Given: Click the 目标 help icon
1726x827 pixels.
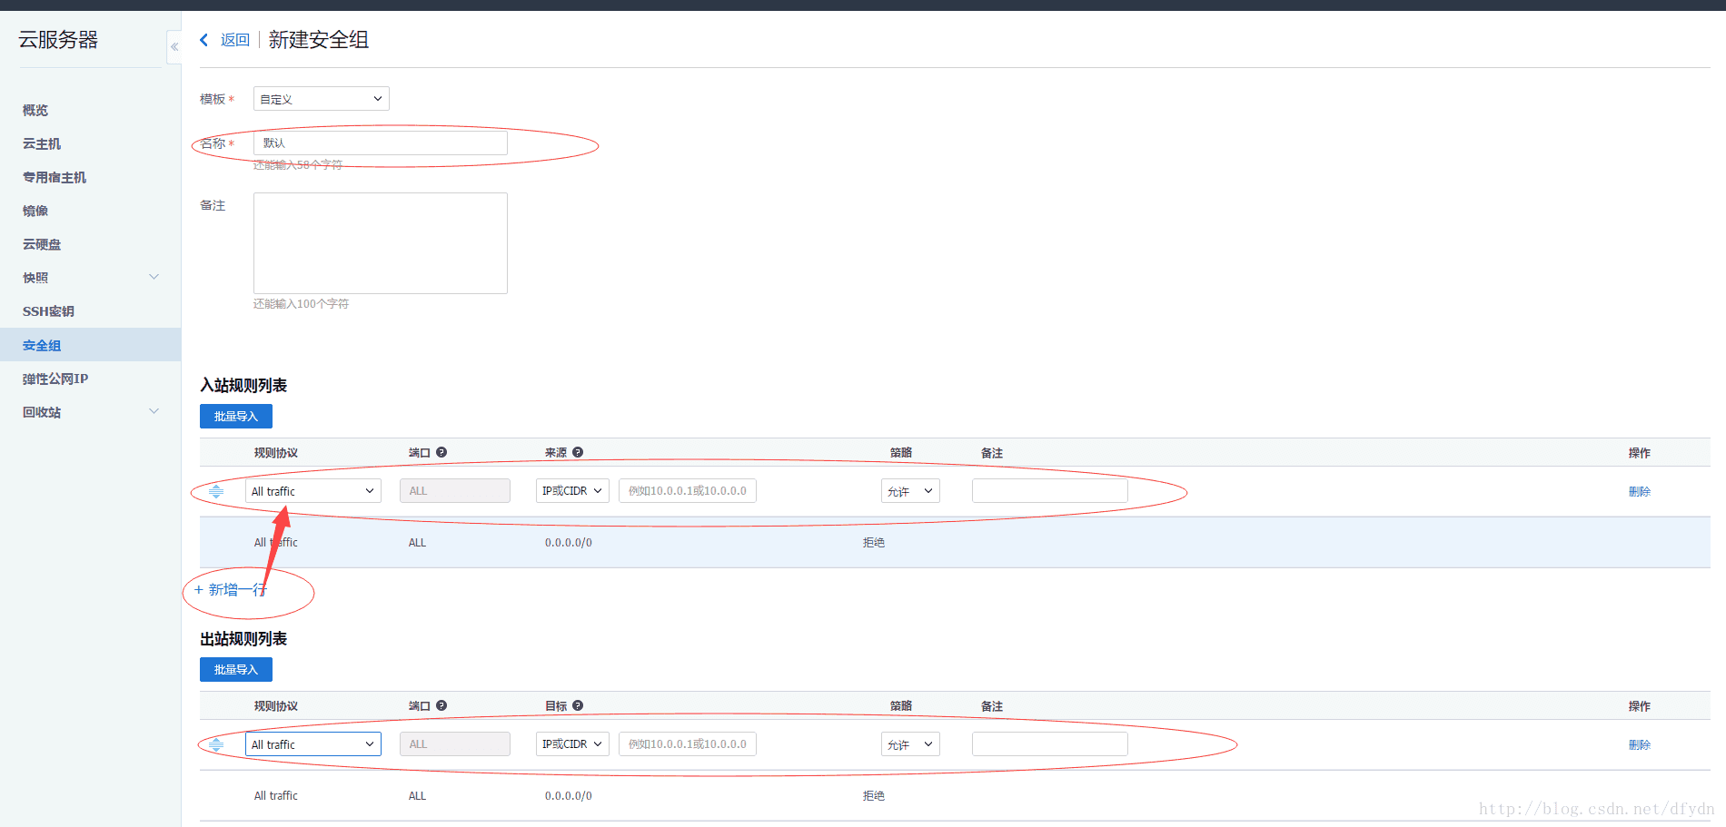Looking at the screenshot, I should (578, 705).
